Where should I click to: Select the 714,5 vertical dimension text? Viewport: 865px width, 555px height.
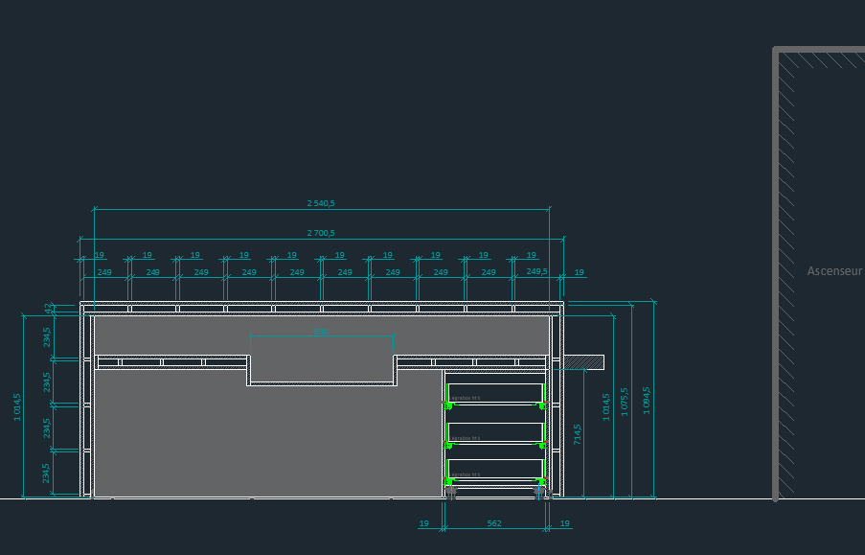[x=577, y=435]
